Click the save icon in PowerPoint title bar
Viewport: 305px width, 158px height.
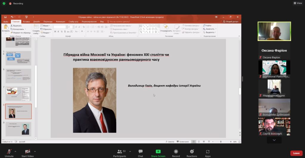pyautogui.click(x=5, y=17)
